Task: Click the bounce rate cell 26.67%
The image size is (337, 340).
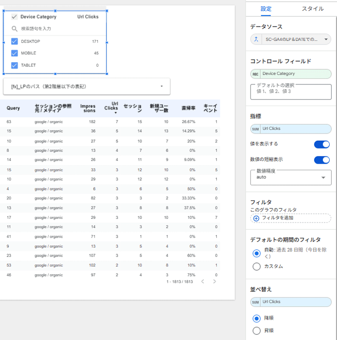Action: [x=188, y=122]
